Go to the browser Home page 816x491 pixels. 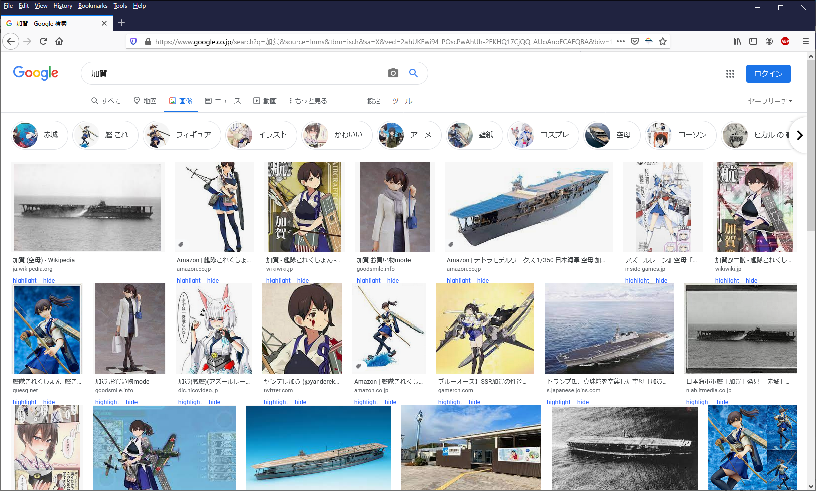59,41
